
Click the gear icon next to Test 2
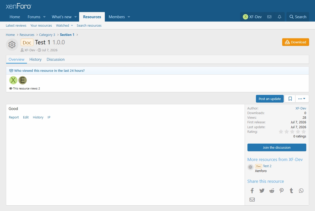(250, 167)
